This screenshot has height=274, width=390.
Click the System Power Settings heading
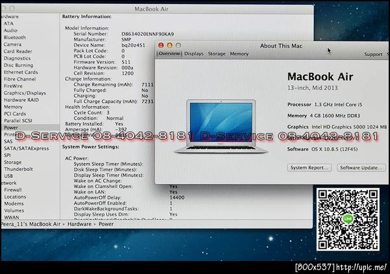(x=90, y=147)
